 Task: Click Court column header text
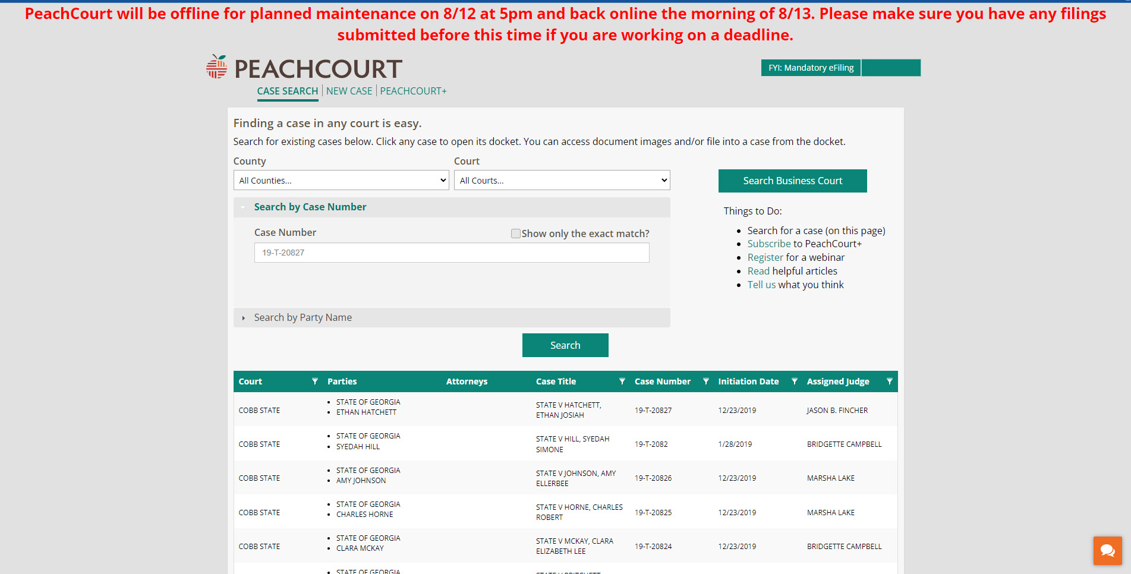[250, 381]
